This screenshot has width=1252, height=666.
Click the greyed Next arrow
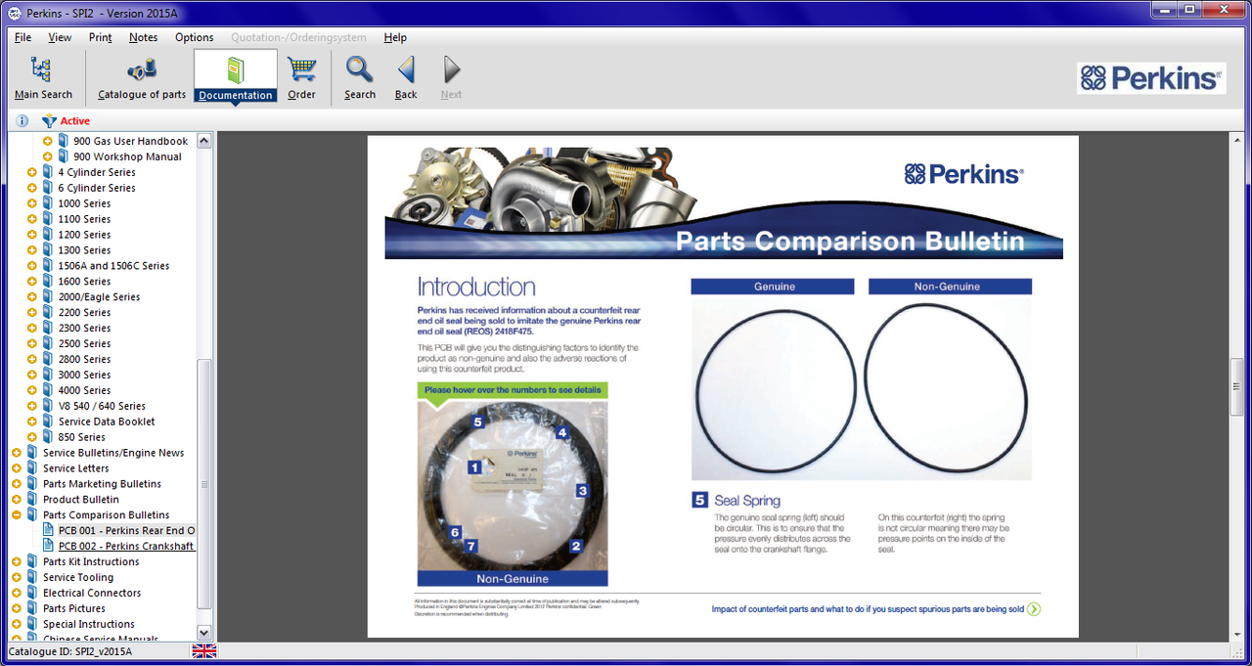click(x=451, y=77)
